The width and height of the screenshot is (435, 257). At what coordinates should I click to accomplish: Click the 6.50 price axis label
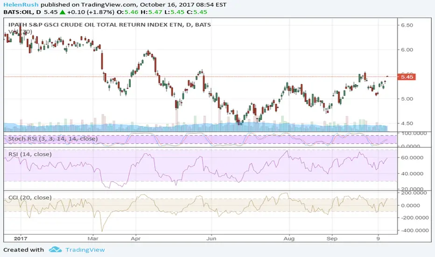pyautogui.click(x=407, y=25)
